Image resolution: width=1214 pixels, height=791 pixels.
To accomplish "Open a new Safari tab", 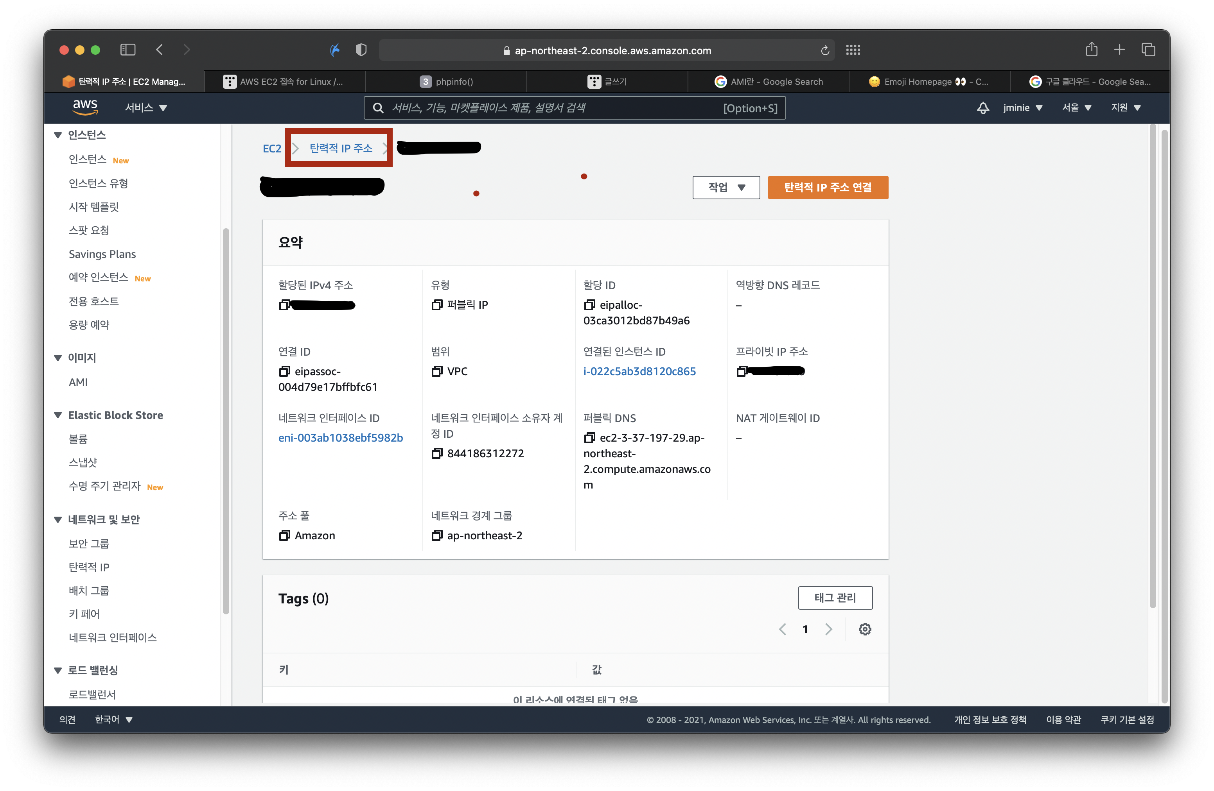I will click(x=1119, y=49).
